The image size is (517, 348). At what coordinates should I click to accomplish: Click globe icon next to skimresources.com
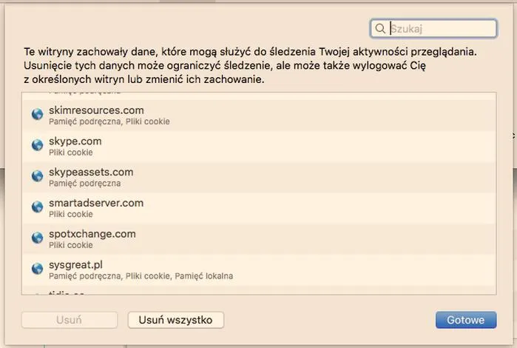tap(37, 114)
